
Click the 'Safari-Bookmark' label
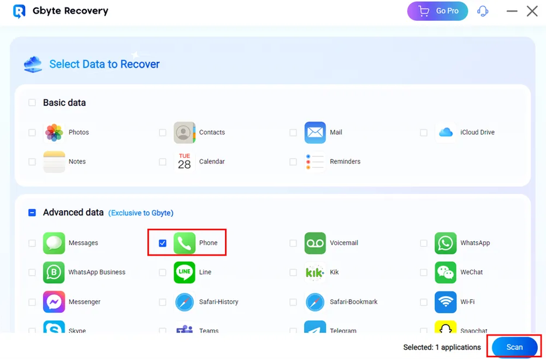(354, 302)
